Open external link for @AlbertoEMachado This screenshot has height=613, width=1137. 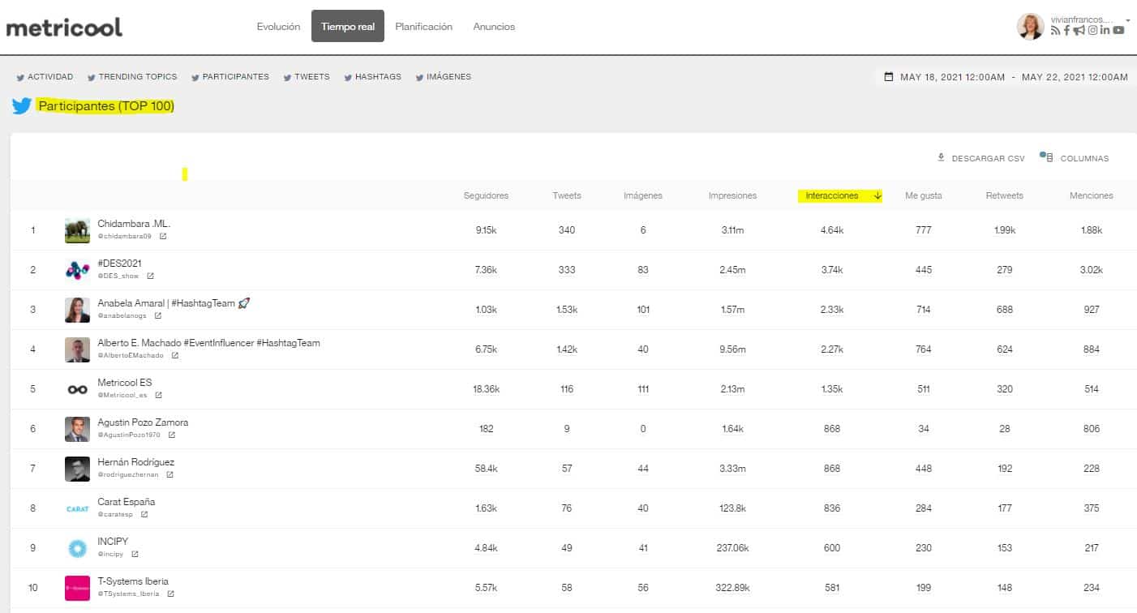tap(174, 356)
